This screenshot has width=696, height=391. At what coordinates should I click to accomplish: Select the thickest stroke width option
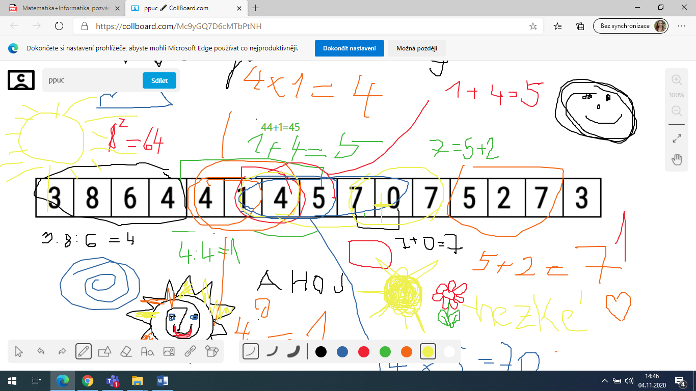coord(293,351)
